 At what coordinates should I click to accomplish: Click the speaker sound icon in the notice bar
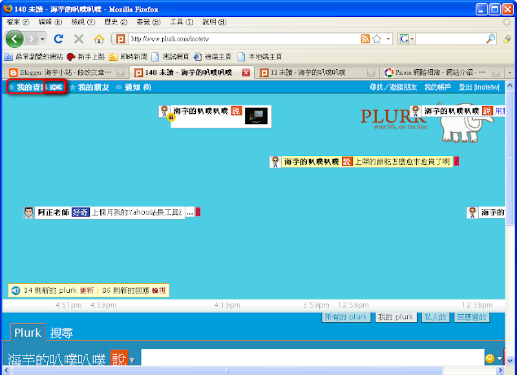(16, 290)
